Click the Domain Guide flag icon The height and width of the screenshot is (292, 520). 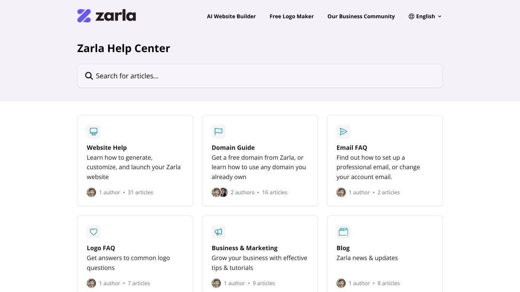219,132
